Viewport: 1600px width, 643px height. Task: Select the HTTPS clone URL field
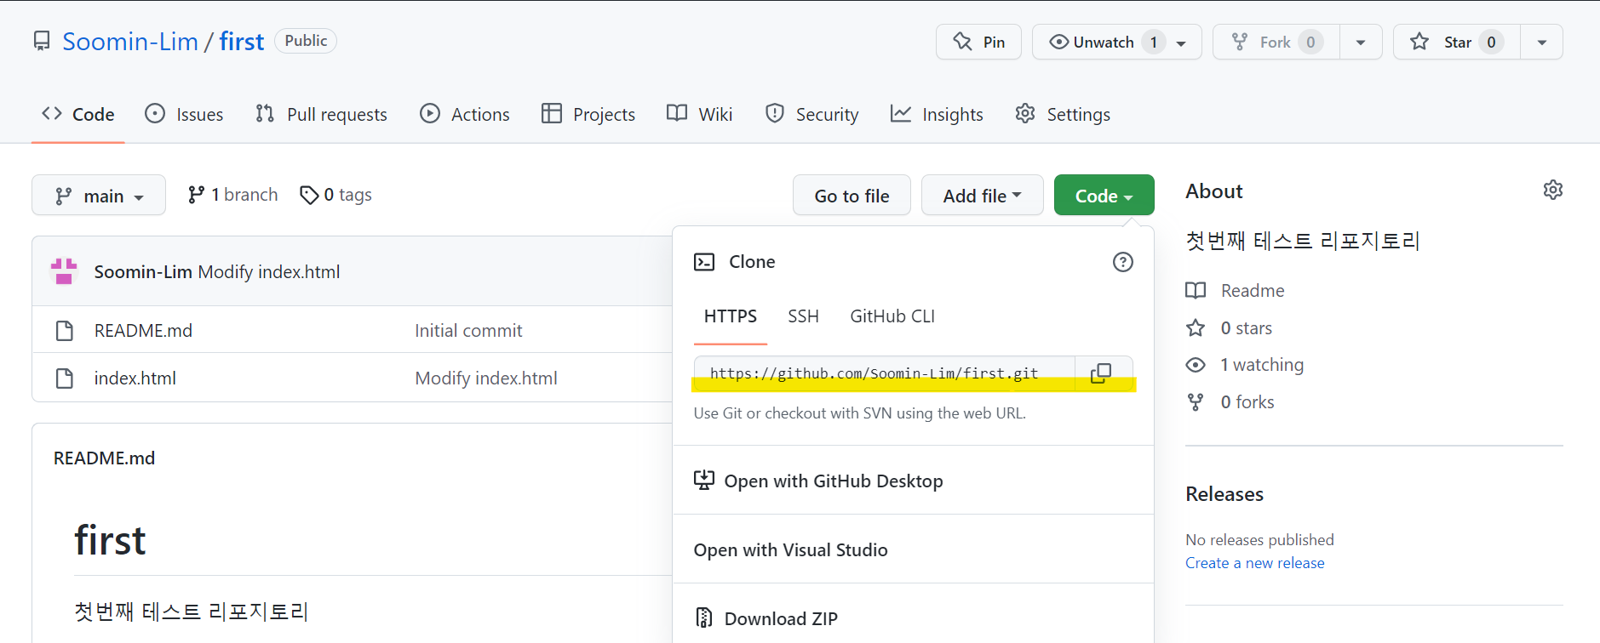coord(885,373)
